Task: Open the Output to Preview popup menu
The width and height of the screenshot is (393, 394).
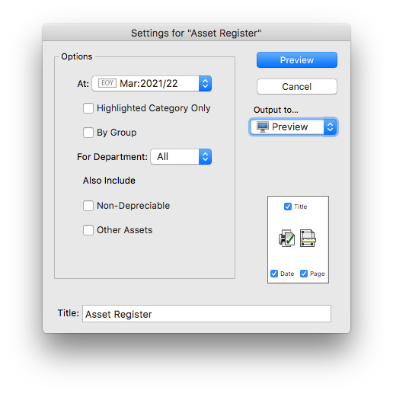Action: 293,127
